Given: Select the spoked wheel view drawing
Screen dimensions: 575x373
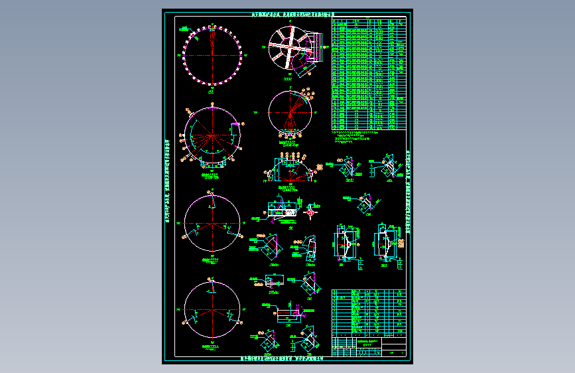Looking at the screenshot, I should (x=296, y=50).
